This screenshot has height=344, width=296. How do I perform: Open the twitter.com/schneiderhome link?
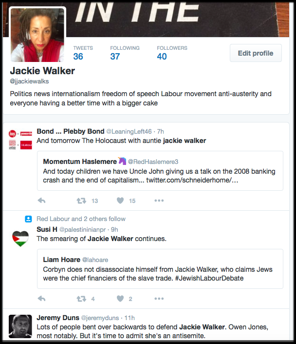tap(192, 180)
